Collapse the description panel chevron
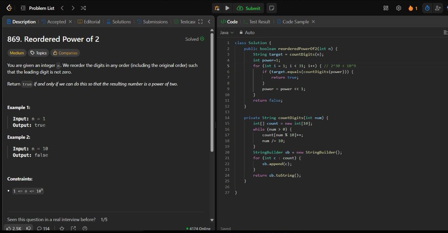Image resolution: width=448 pixels, height=233 pixels. tap(209, 22)
